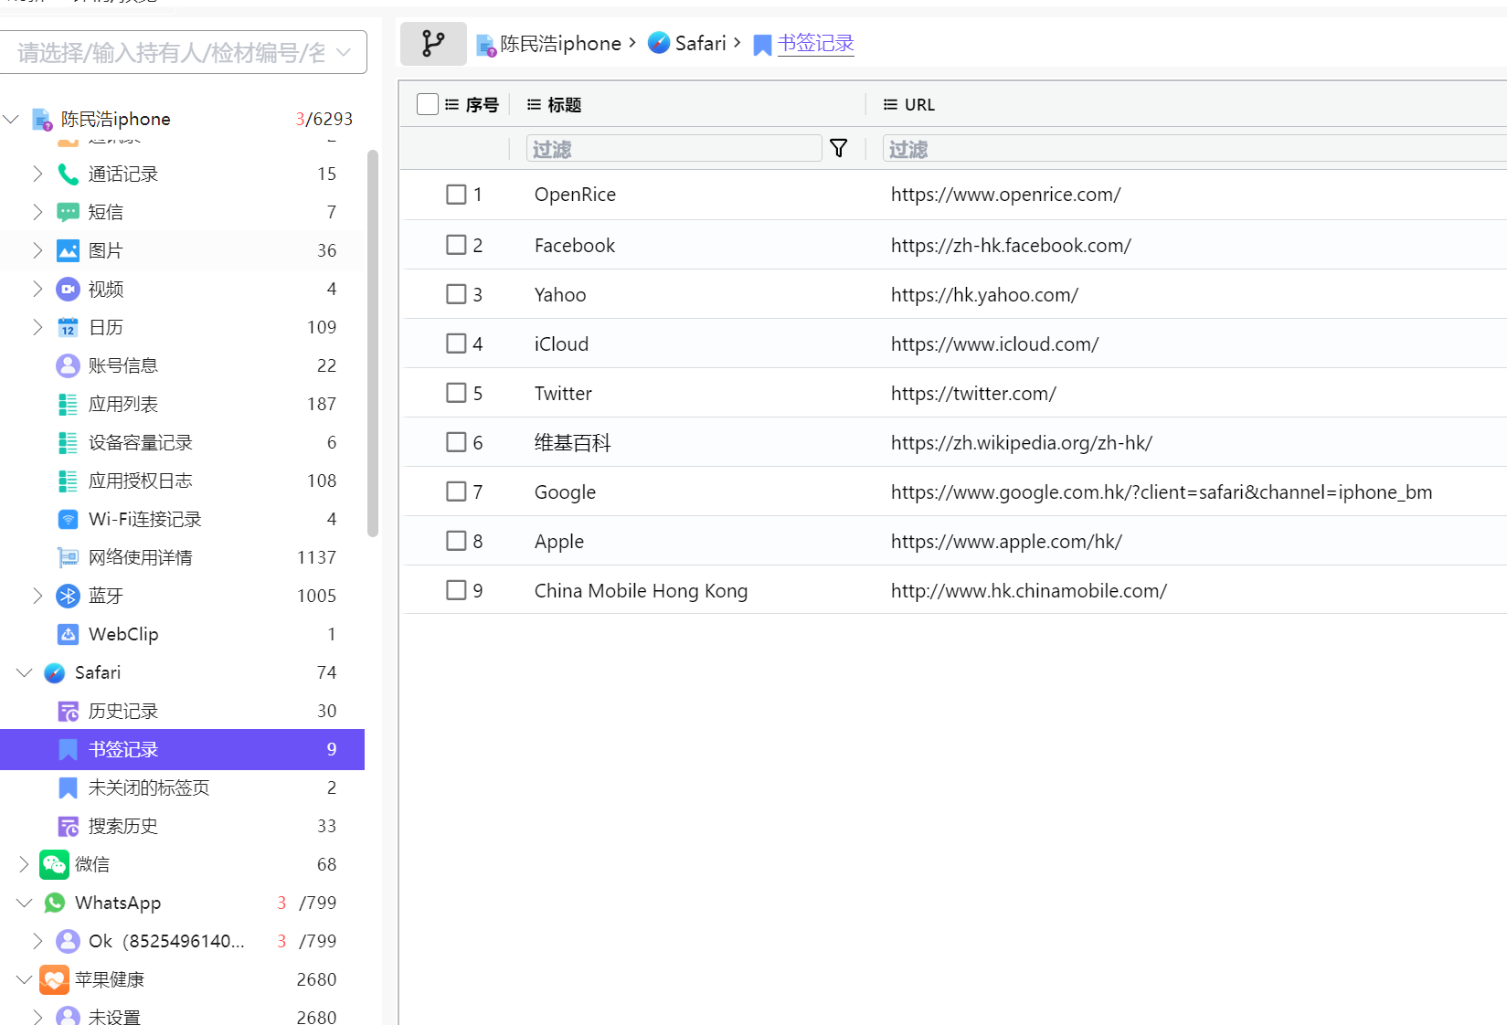
Task: Open the 序号 column header menu
Action: [x=451, y=104]
